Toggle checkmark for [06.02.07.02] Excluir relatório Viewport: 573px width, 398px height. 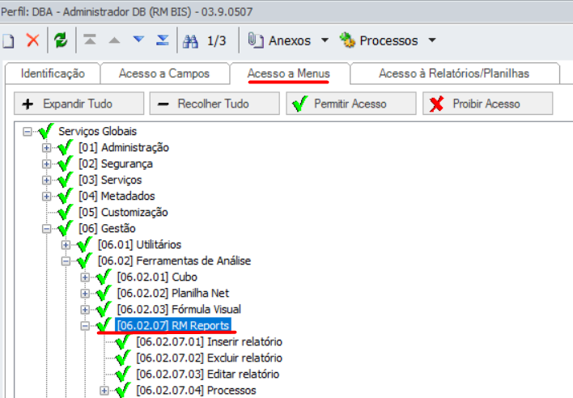coord(123,358)
